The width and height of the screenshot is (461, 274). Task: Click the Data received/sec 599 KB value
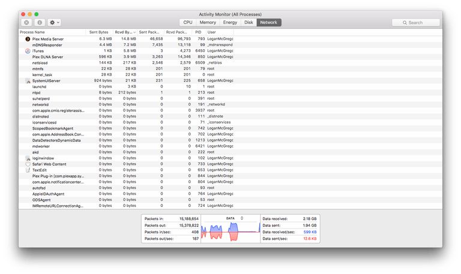coord(310,232)
